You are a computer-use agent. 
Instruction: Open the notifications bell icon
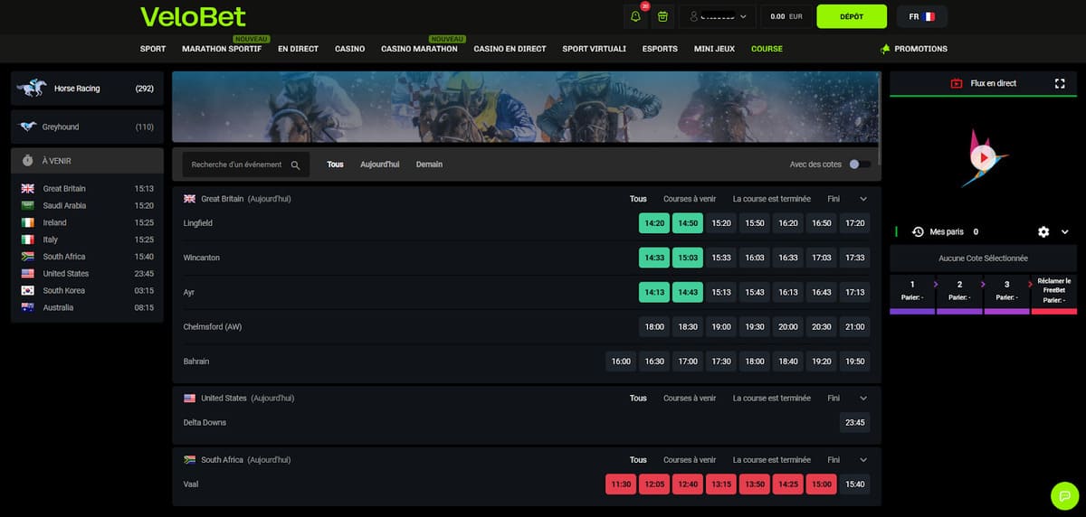tap(636, 16)
